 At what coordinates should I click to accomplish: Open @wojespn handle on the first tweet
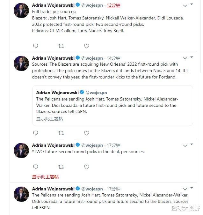92,5
